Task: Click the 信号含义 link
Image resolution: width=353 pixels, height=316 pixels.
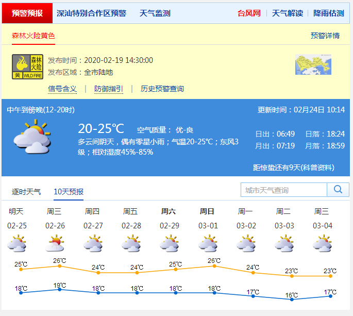Action: (x=62, y=89)
